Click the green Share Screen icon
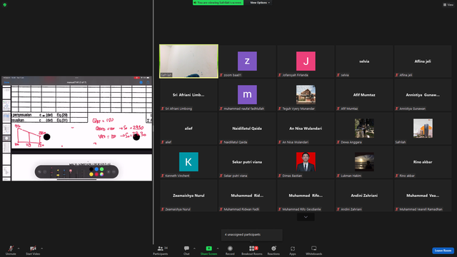 (x=209, y=248)
